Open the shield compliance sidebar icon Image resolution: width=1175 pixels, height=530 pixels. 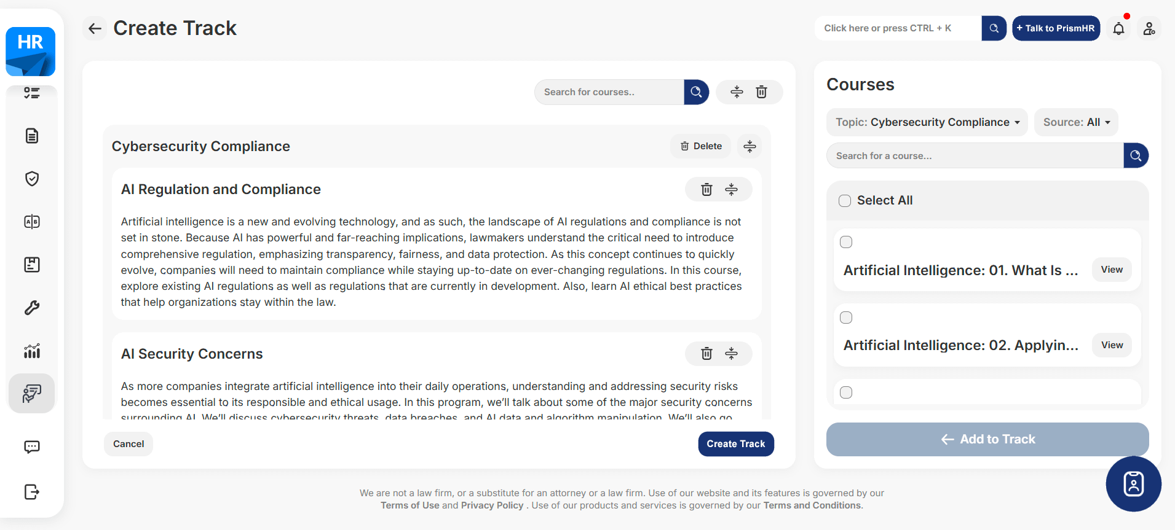[x=32, y=179]
